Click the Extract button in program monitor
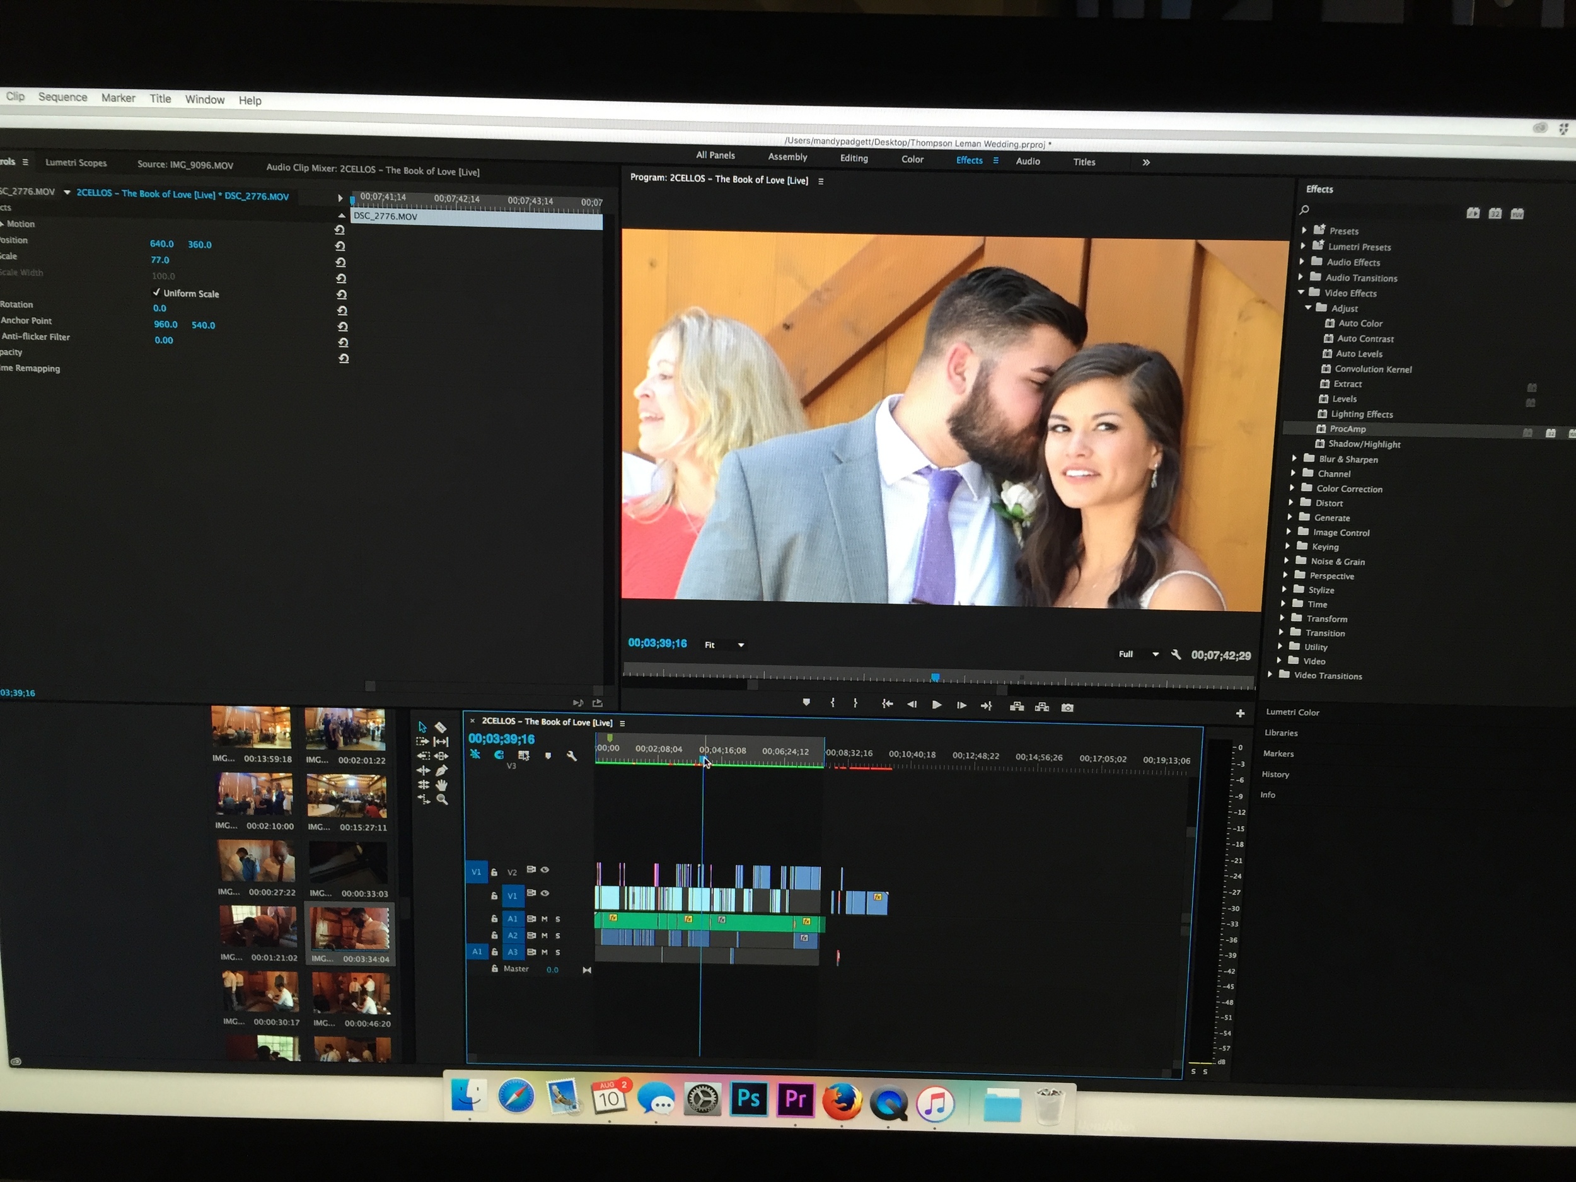 coord(1041,707)
